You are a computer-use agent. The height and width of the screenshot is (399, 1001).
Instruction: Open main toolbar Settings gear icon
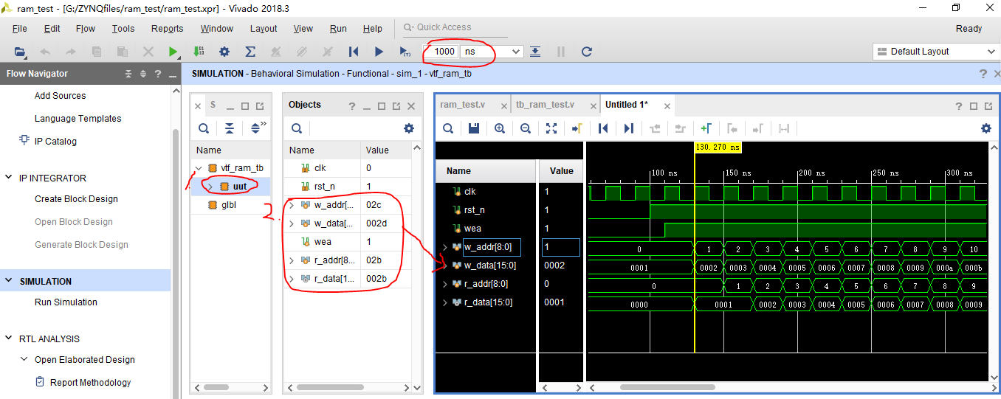point(224,52)
